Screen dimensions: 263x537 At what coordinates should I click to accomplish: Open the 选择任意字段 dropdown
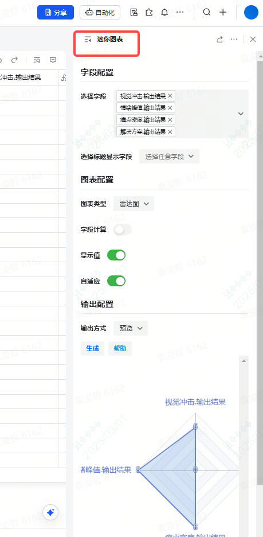[x=169, y=157]
